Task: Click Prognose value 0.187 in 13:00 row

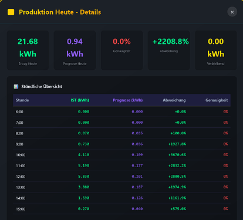Action: coord(137,187)
